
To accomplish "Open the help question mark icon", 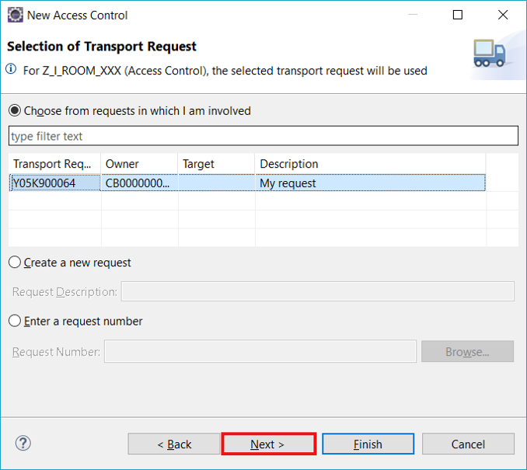I will pos(23,443).
